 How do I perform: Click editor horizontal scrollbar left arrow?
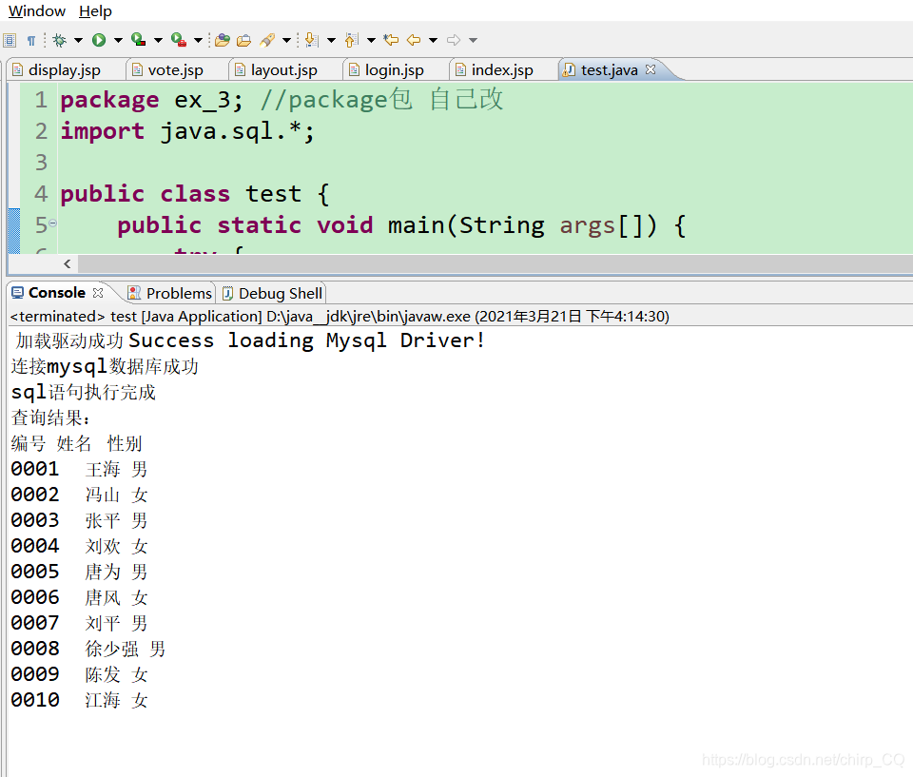[x=67, y=263]
